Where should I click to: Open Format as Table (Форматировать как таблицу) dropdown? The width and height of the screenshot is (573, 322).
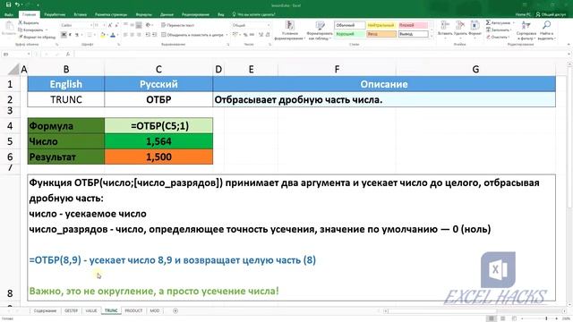pyautogui.click(x=320, y=30)
